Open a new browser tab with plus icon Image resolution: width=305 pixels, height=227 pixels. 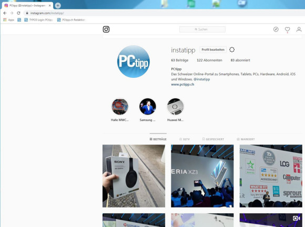tap(58, 5)
